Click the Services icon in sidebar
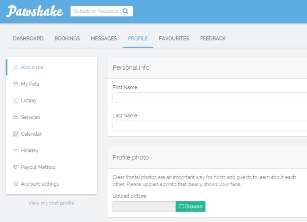This screenshot has height=222, width=307. tap(16, 117)
